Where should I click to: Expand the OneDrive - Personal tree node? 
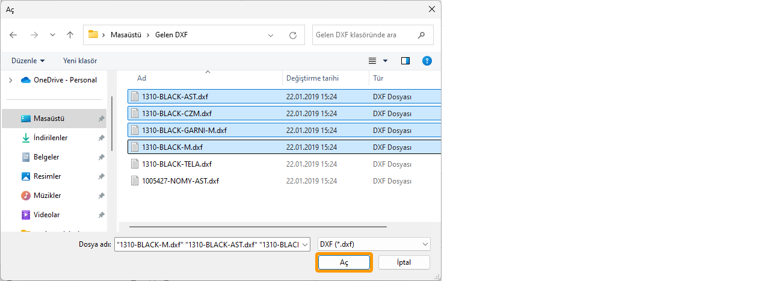[10, 80]
